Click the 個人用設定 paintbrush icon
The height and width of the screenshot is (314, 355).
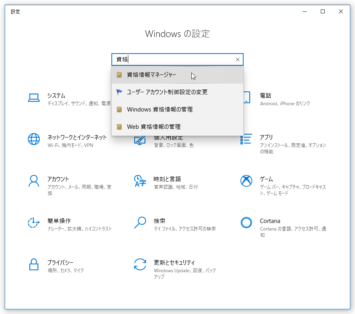coord(140,141)
